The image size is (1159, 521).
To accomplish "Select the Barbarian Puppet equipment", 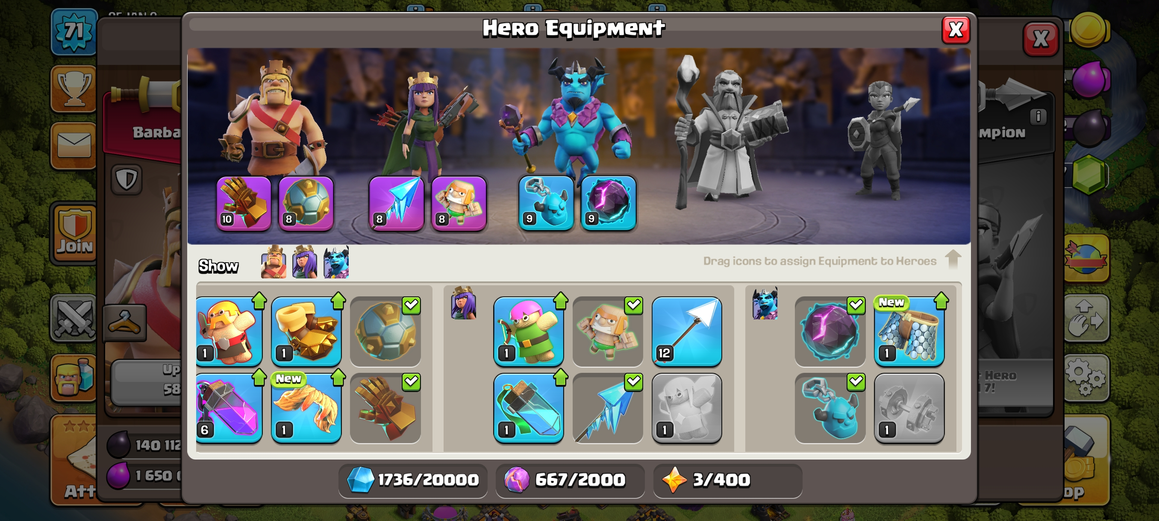I will (229, 331).
